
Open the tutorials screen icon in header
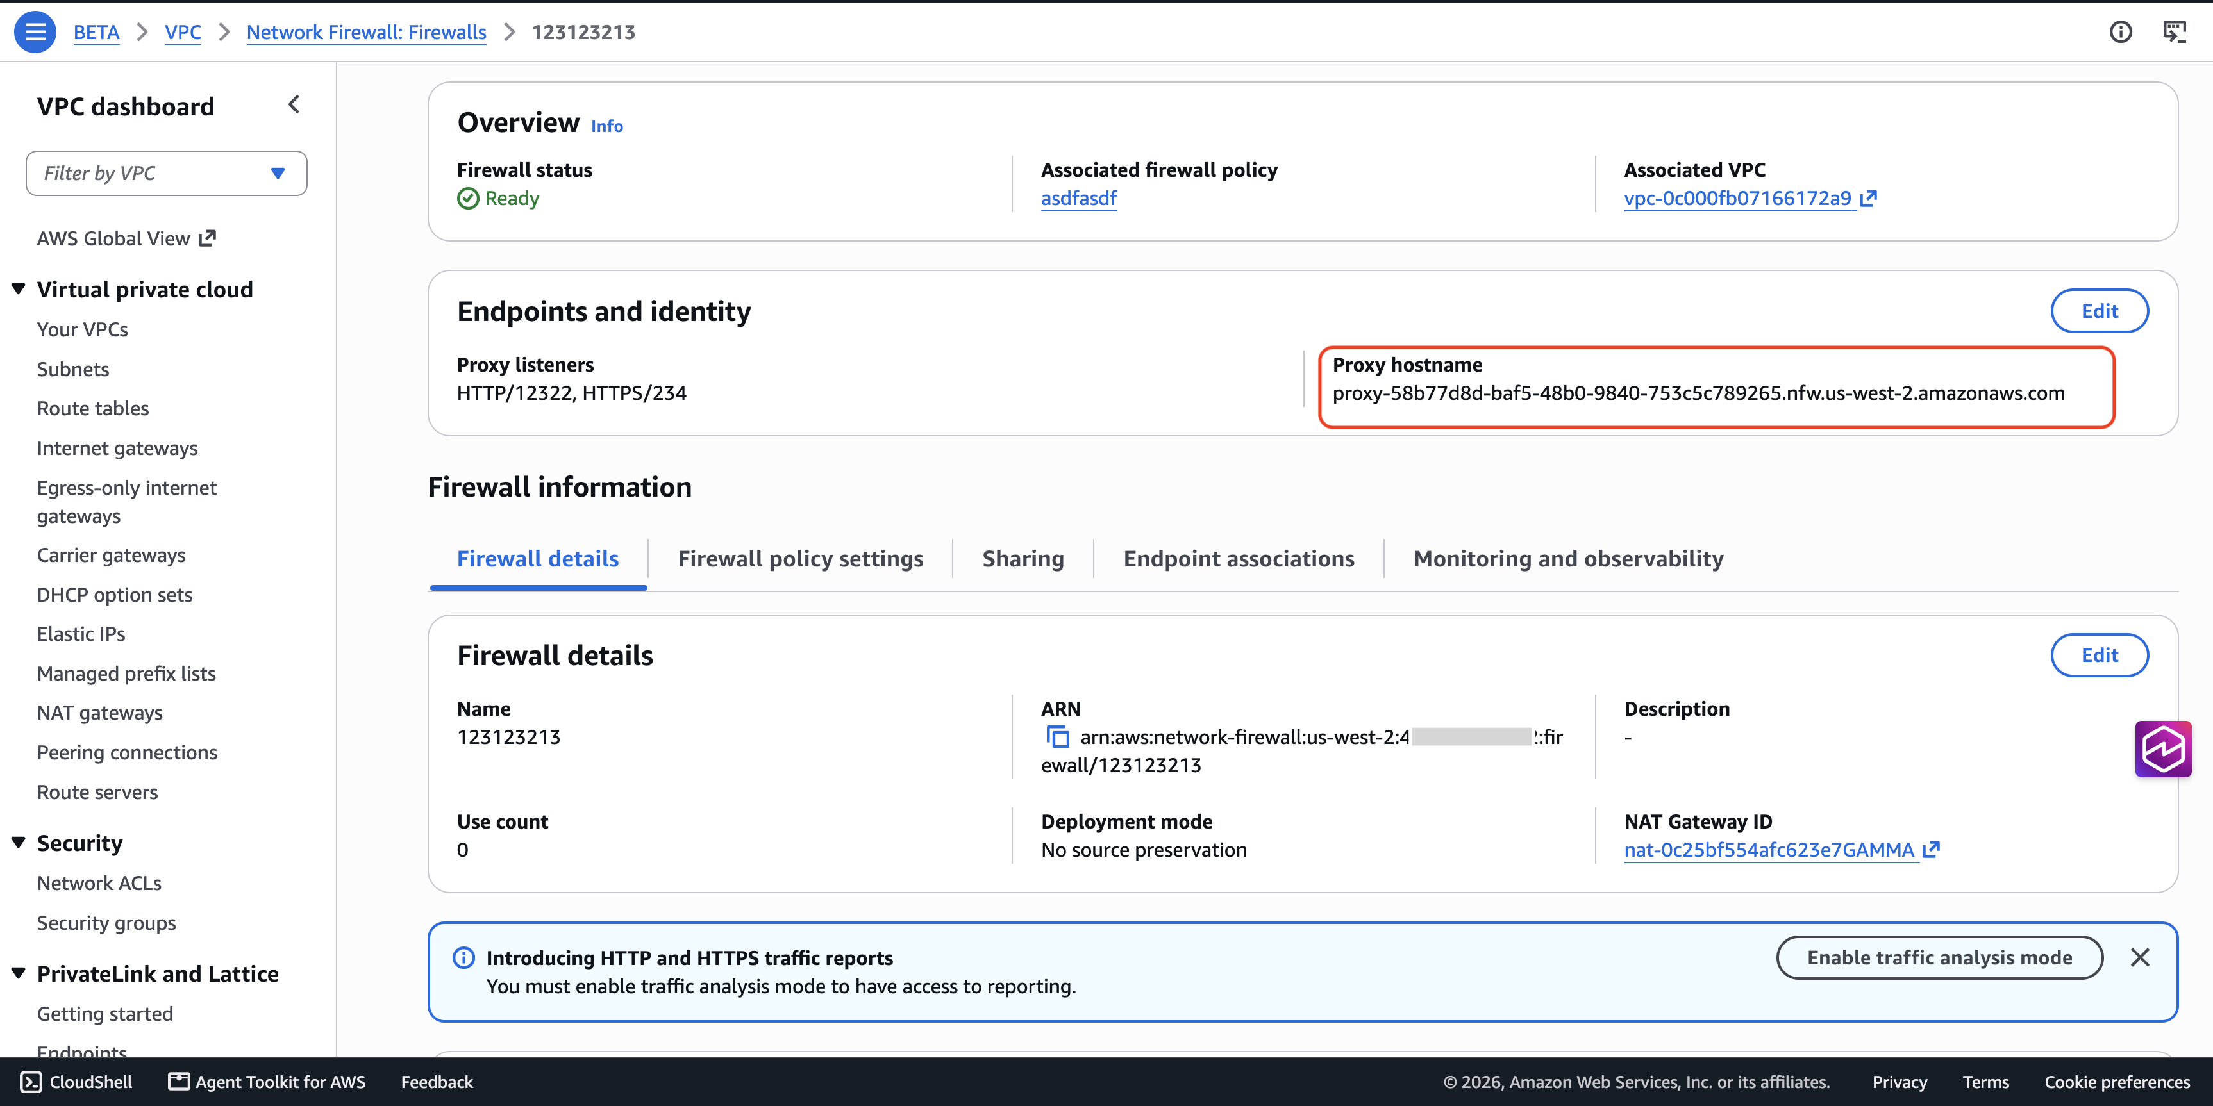pyautogui.click(x=2175, y=32)
